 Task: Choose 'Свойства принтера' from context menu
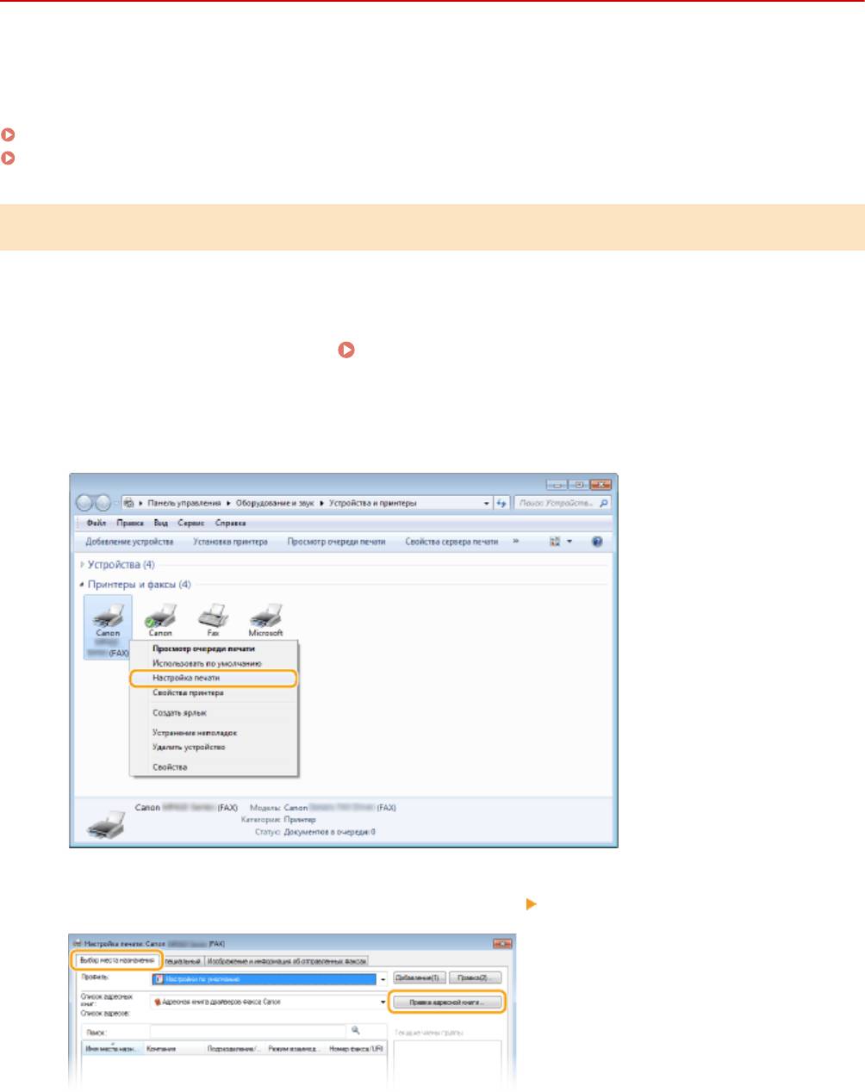[x=188, y=692]
